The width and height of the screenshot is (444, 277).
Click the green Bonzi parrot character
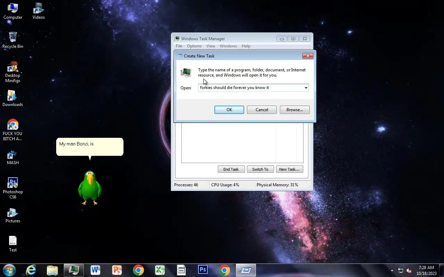(x=90, y=188)
